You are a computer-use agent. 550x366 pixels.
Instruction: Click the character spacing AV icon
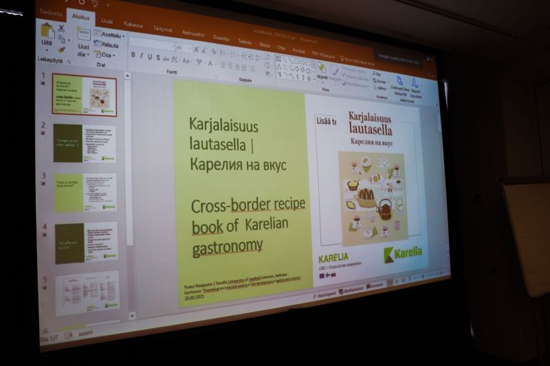tap(175, 60)
